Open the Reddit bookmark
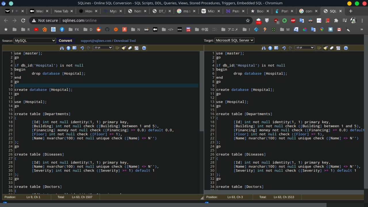Viewport: 368px width, 207px height. tap(99, 29)
